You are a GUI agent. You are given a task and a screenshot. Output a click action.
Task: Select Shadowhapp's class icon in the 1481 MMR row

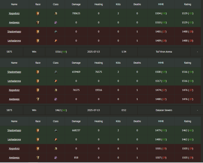(x=56, y=32)
